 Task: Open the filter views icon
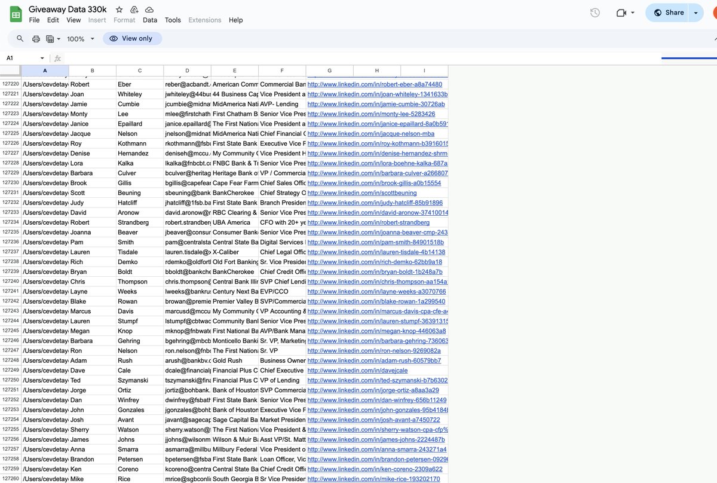click(x=50, y=39)
